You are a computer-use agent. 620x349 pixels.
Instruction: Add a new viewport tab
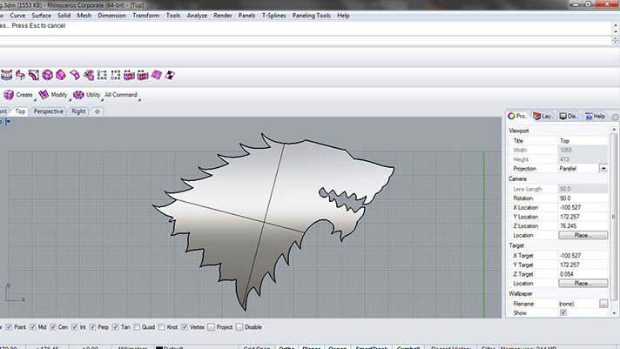point(98,111)
